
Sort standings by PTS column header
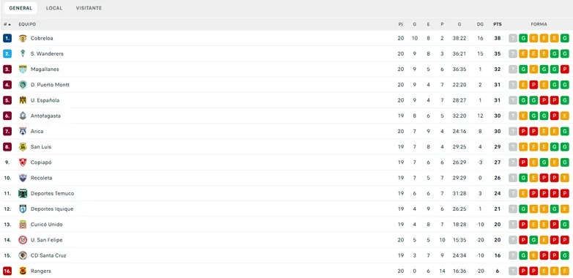pos(497,24)
